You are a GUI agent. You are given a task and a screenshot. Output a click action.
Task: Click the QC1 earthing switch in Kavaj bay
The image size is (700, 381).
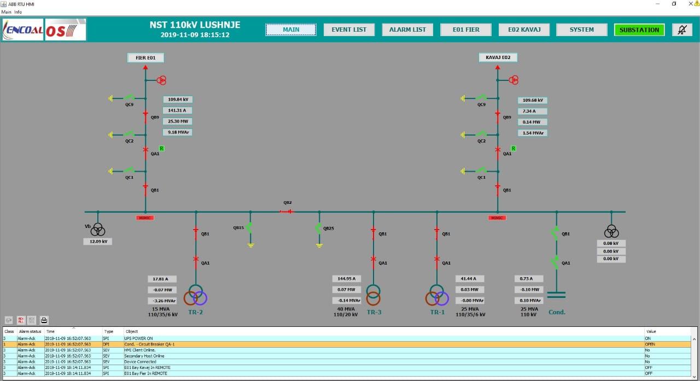click(481, 171)
